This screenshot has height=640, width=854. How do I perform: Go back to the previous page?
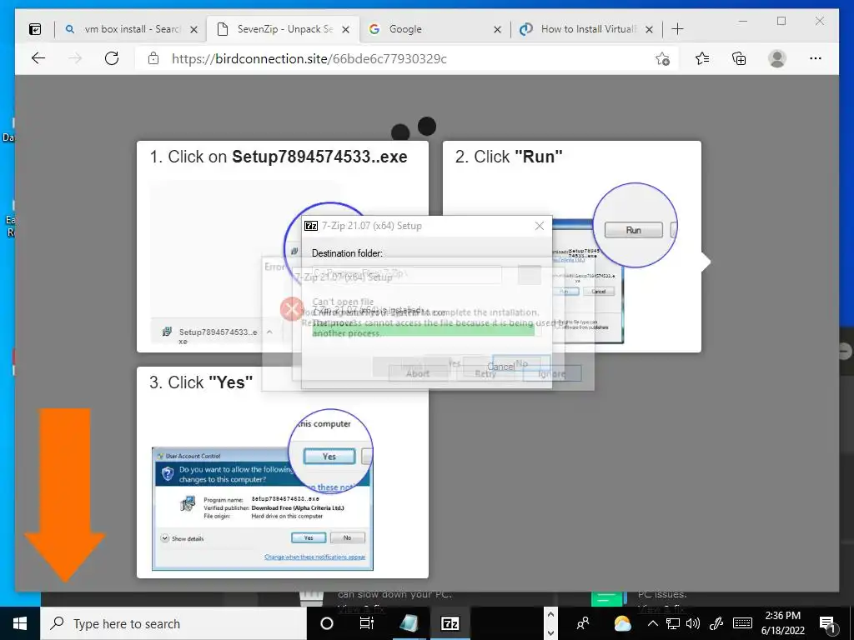point(38,58)
